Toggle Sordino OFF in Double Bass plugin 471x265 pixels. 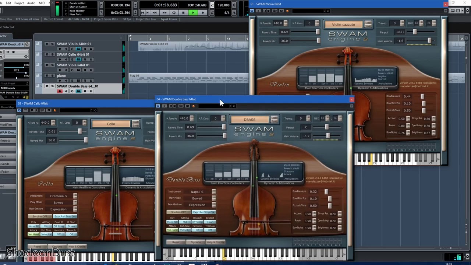point(178,212)
